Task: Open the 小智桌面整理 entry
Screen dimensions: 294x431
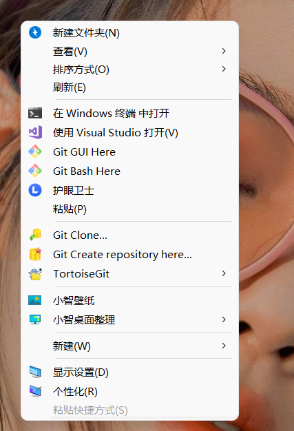Action: (x=129, y=319)
